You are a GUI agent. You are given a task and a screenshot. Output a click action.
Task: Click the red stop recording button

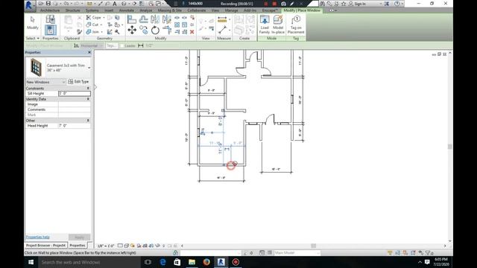(274, 4)
